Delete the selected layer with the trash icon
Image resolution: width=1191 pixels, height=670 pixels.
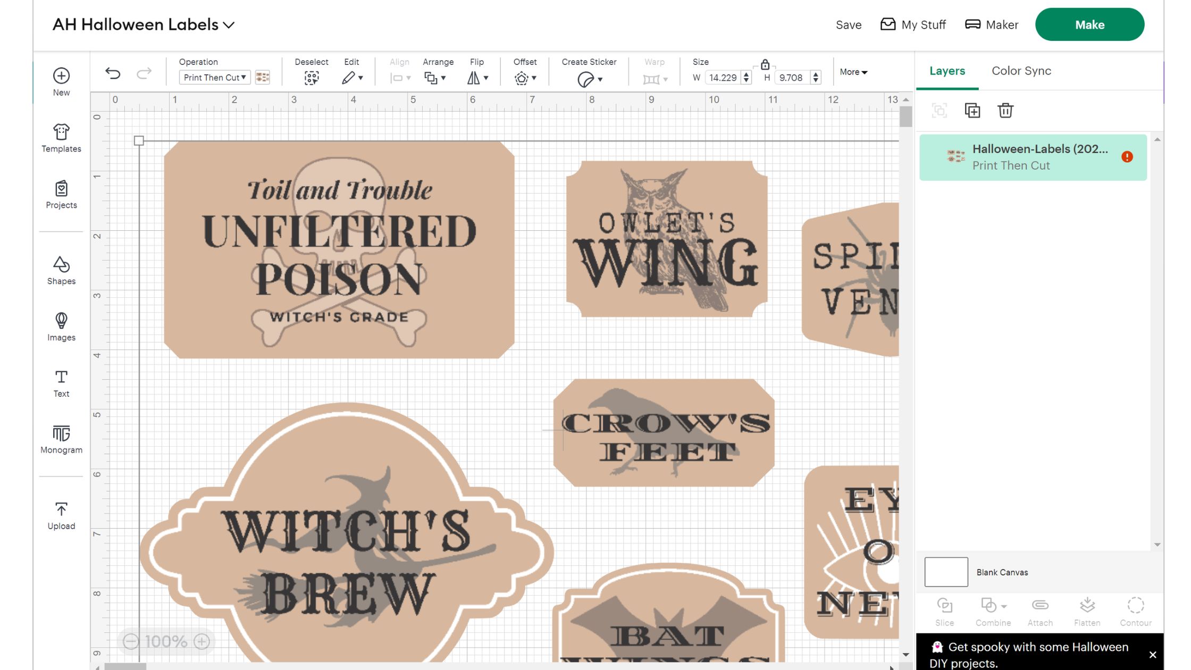pyautogui.click(x=1005, y=110)
